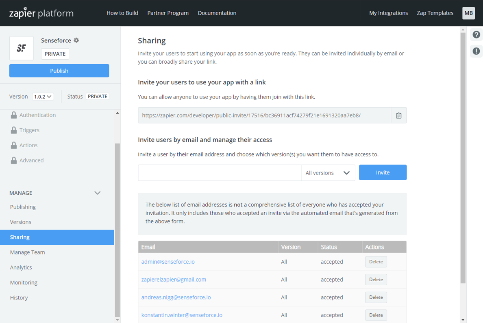Click the Senseforce SF app logo
This screenshot has height=323, width=483.
point(21,48)
